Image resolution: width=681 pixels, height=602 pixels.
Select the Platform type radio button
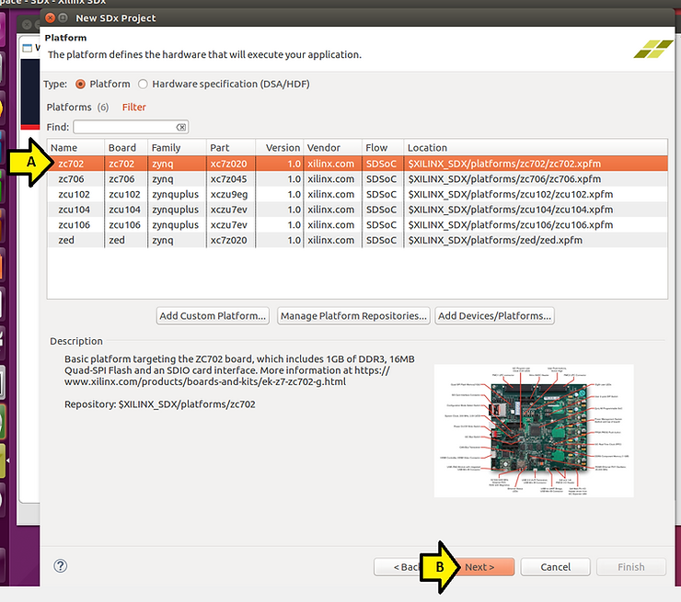[x=81, y=84]
